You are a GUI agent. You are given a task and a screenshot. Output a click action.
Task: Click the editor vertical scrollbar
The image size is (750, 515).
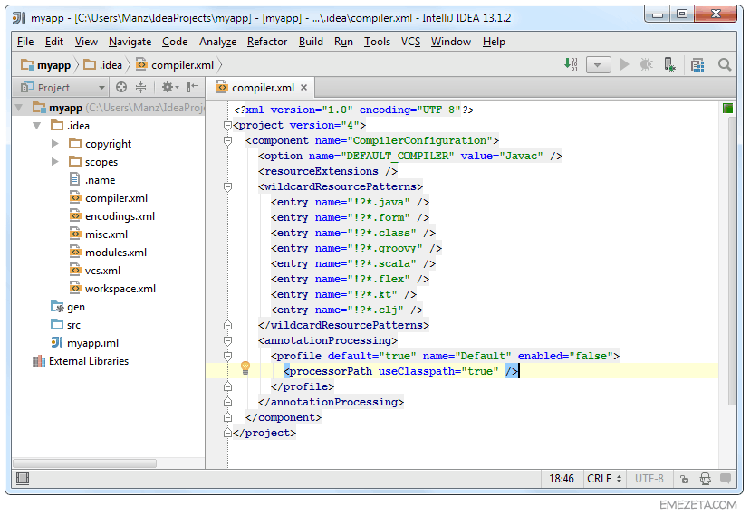732,261
